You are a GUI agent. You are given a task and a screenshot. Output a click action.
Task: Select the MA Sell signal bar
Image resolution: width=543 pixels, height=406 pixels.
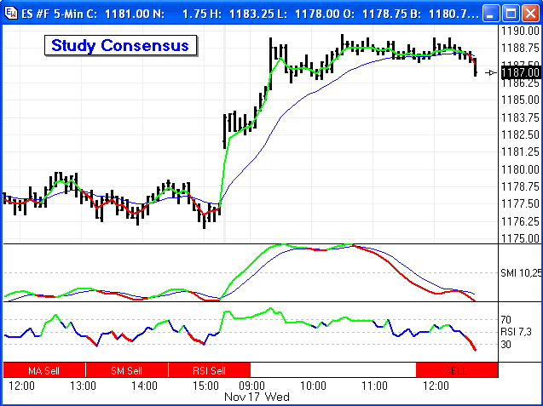(44, 370)
